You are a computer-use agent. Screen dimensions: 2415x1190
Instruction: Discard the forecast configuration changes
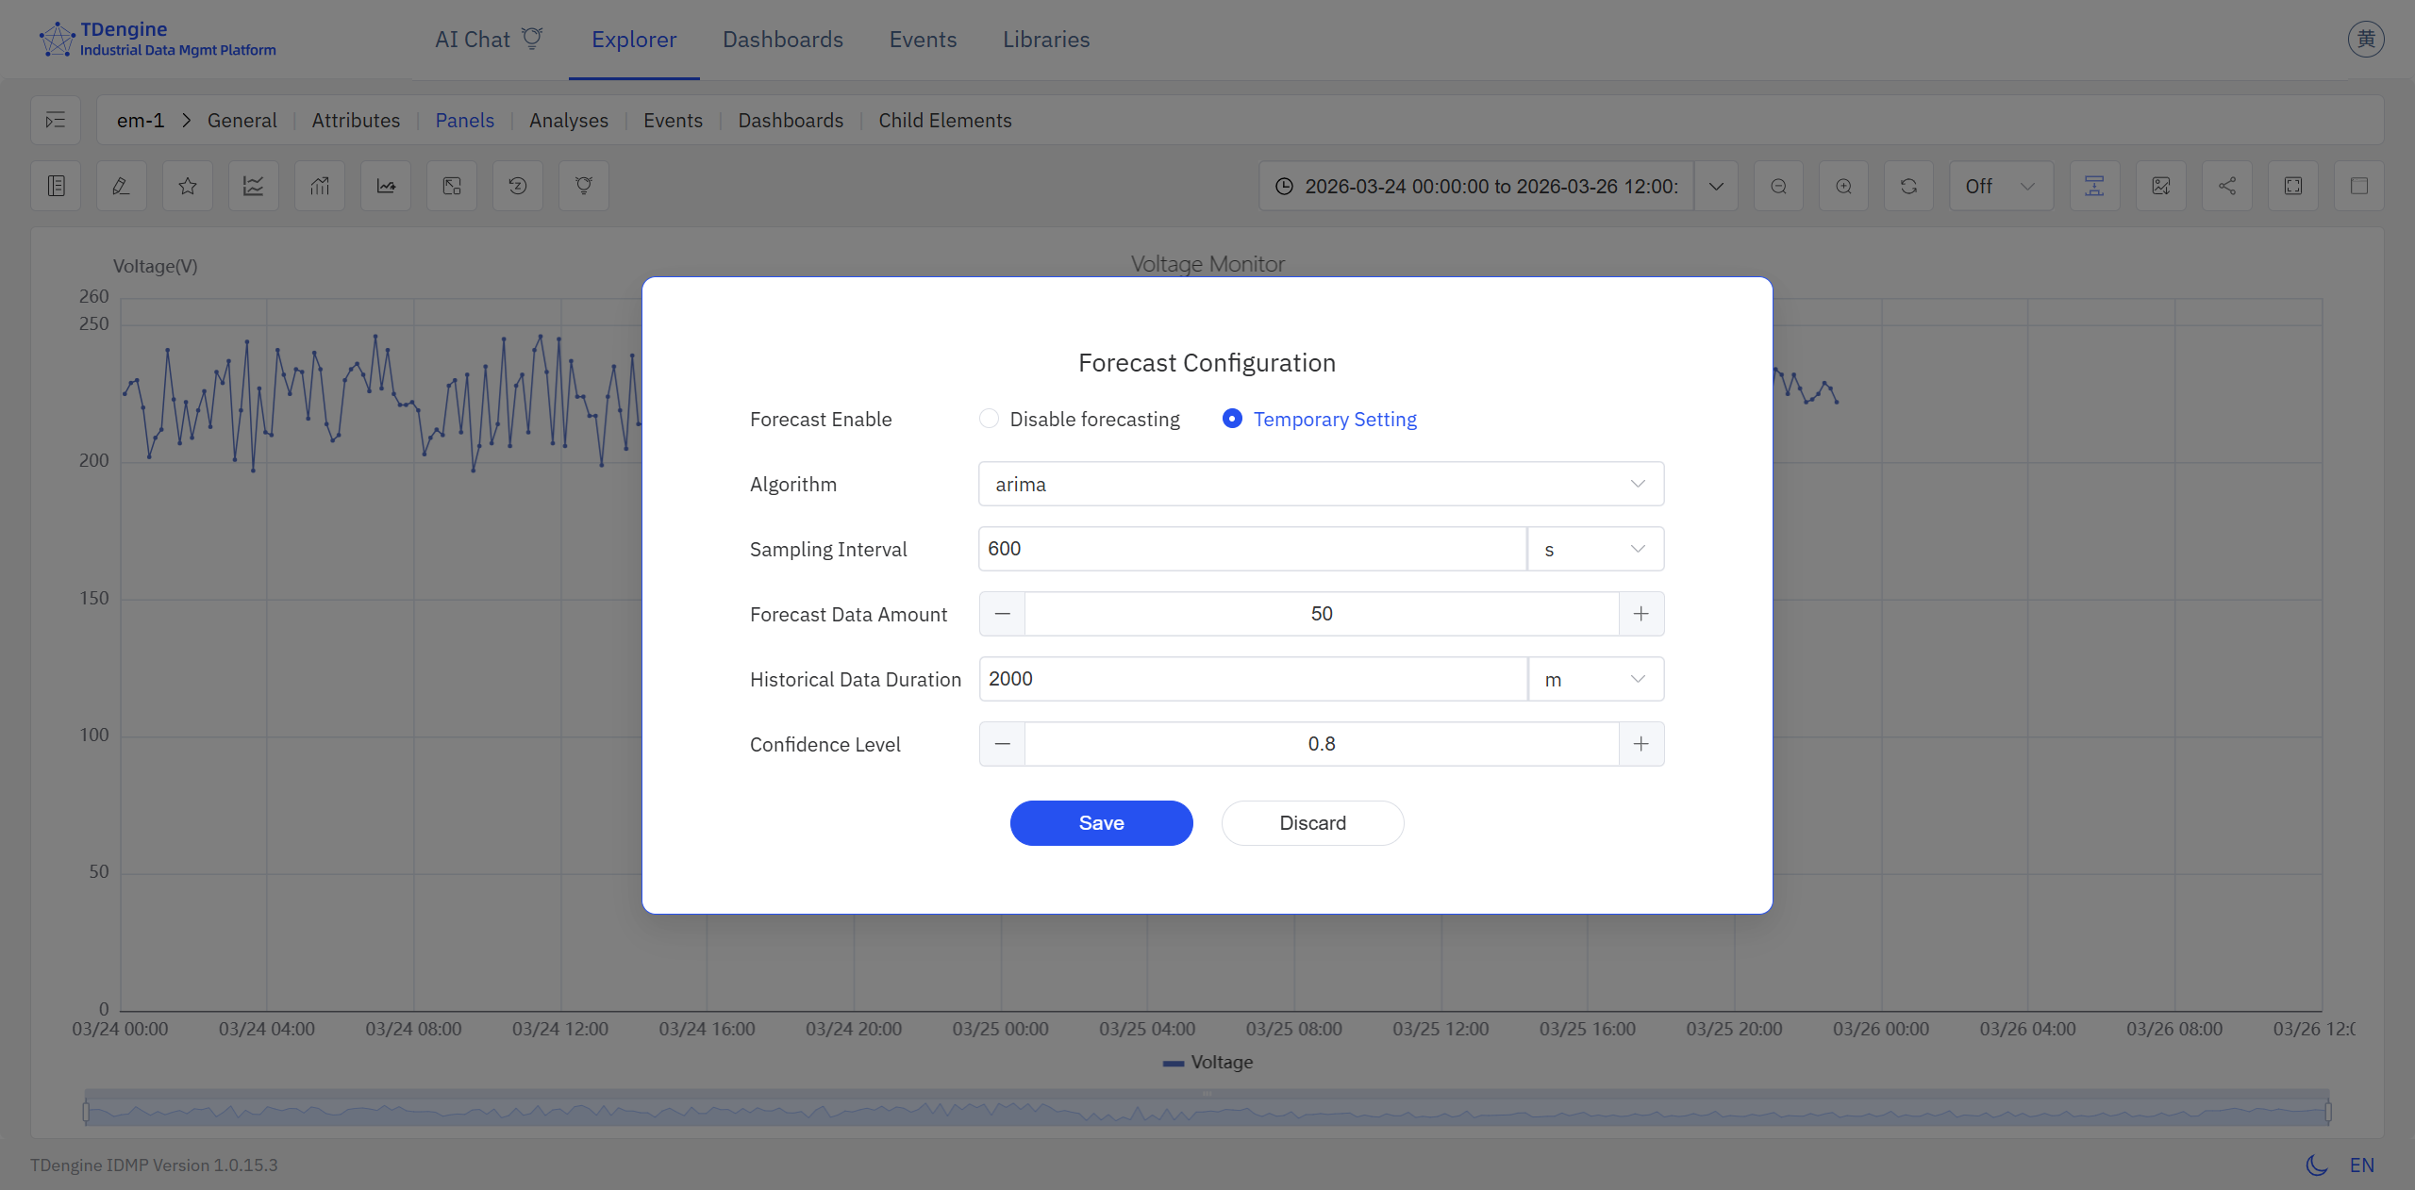1312,822
